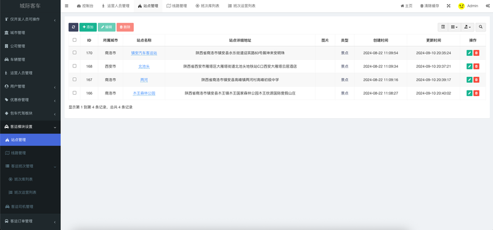Open 运营人员管理 in the sidebar
493x230 pixels.
click(30, 73)
